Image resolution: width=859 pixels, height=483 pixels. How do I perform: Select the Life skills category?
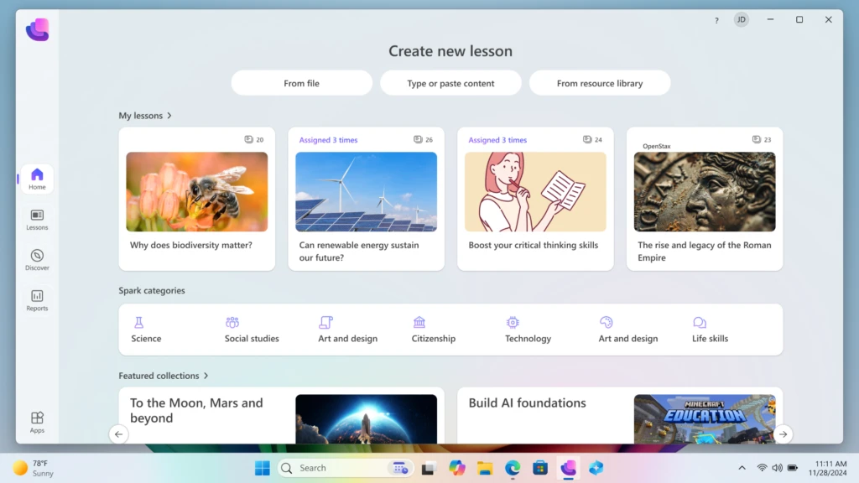pyautogui.click(x=709, y=329)
